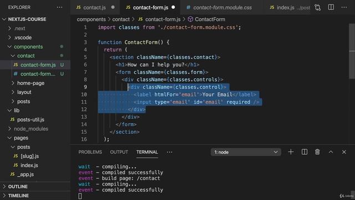
Task: Expand the node_modules folder
Action: coord(9,129)
